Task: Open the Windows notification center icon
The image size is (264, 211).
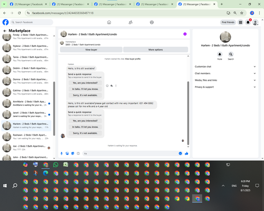Action: (257, 186)
